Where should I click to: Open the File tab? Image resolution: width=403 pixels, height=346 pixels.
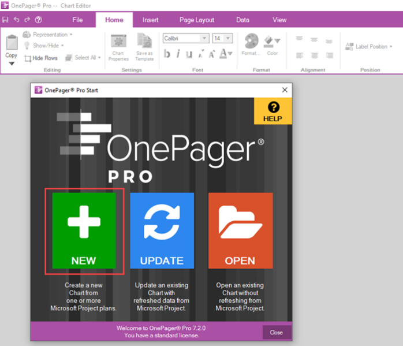click(77, 20)
